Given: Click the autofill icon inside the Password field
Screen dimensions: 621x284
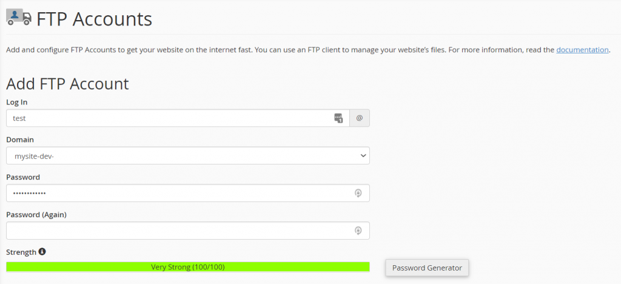Looking at the screenshot, I should [358, 193].
